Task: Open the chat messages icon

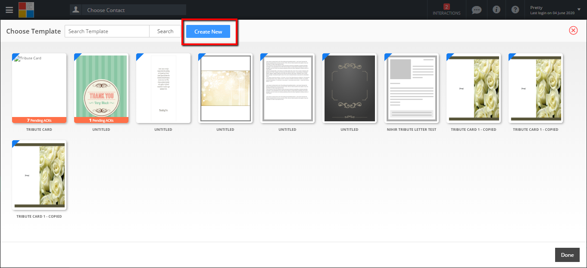Action: point(476,10)
